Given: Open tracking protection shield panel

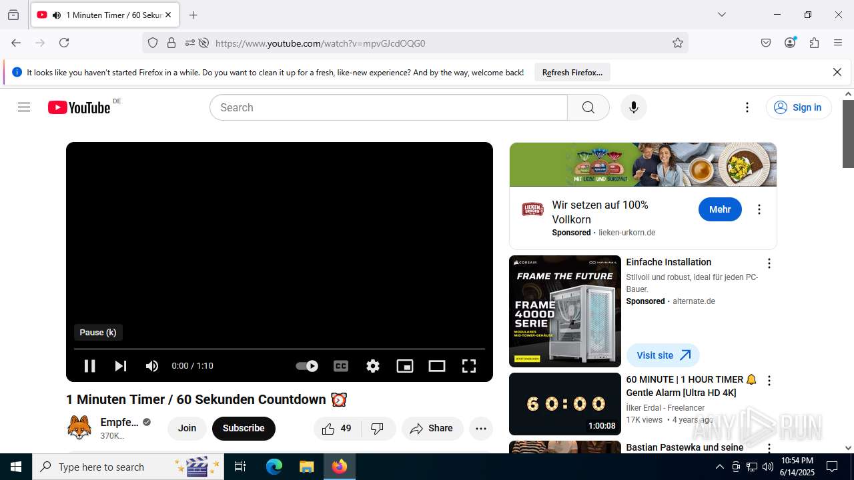Looking at the screenshot, I should (x=153, y=43).
